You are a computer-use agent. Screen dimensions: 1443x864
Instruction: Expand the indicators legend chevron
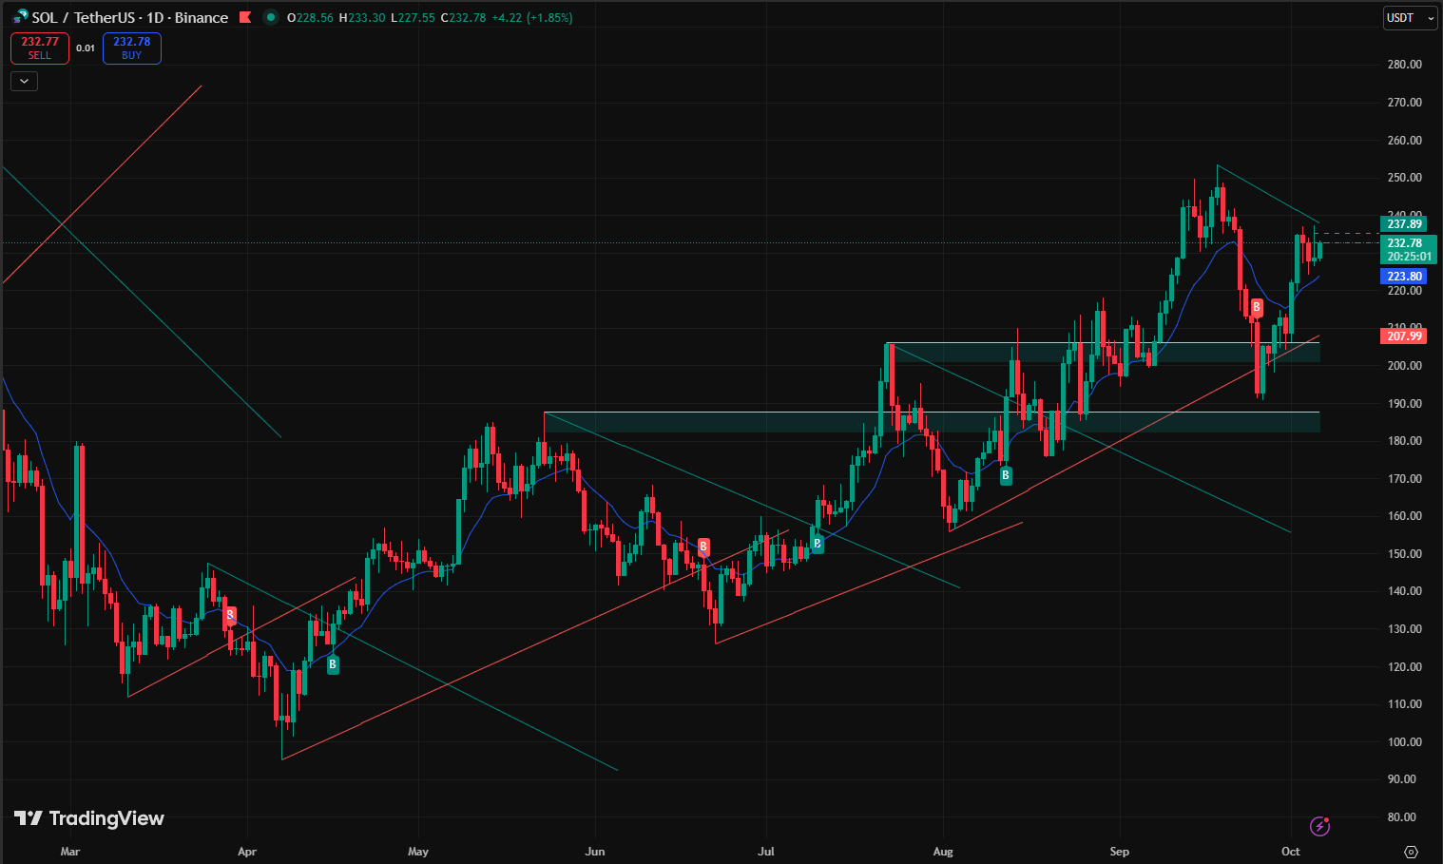24,82
